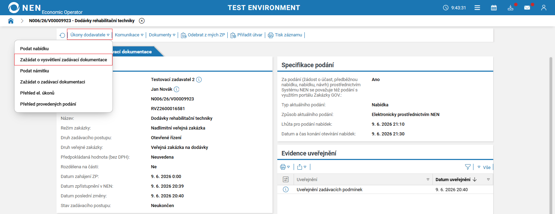
Task: Click deadline value 9. 6. 2026 21:10
Action: (x=388, y=124)
